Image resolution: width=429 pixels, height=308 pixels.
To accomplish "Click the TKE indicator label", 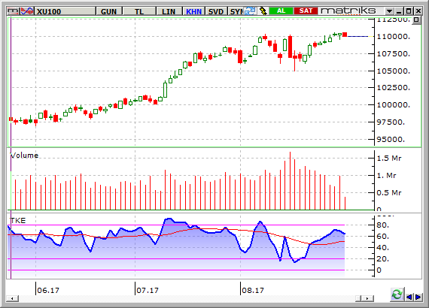I will coord(18,220).
